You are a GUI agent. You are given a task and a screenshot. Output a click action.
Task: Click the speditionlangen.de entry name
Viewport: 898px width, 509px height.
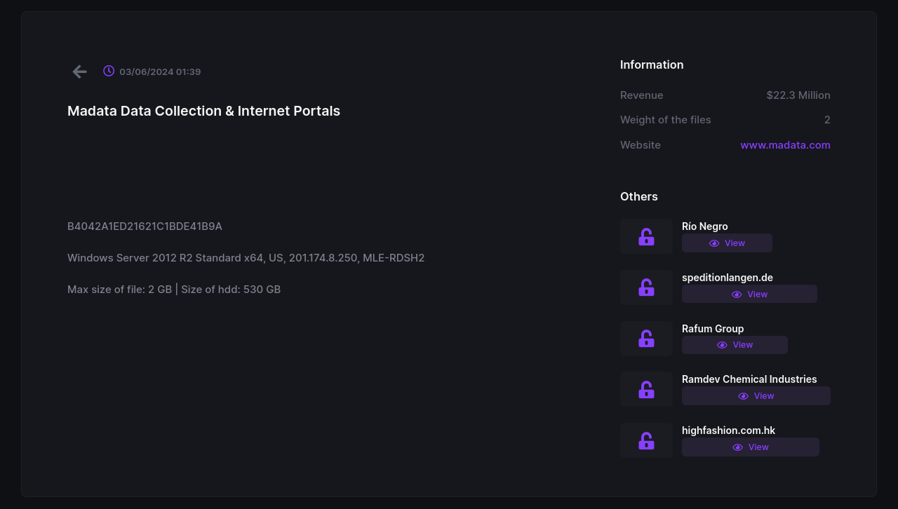(x=727, y=277)
